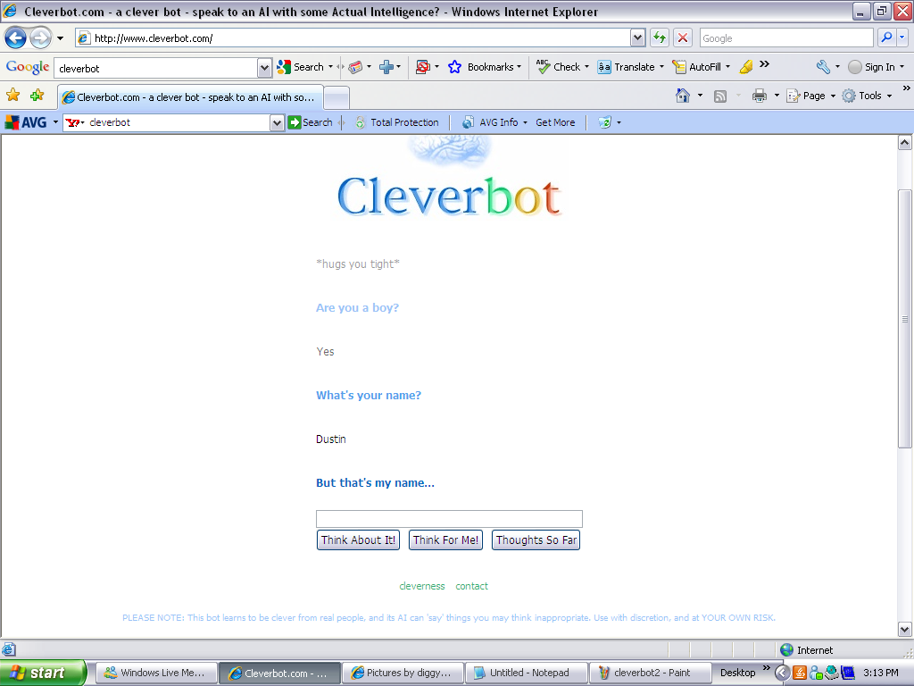Open the cleverness link

coord(421,585)
